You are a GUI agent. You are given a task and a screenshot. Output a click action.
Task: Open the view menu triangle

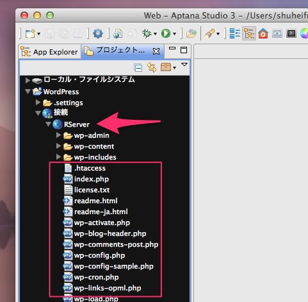(184, 64)
